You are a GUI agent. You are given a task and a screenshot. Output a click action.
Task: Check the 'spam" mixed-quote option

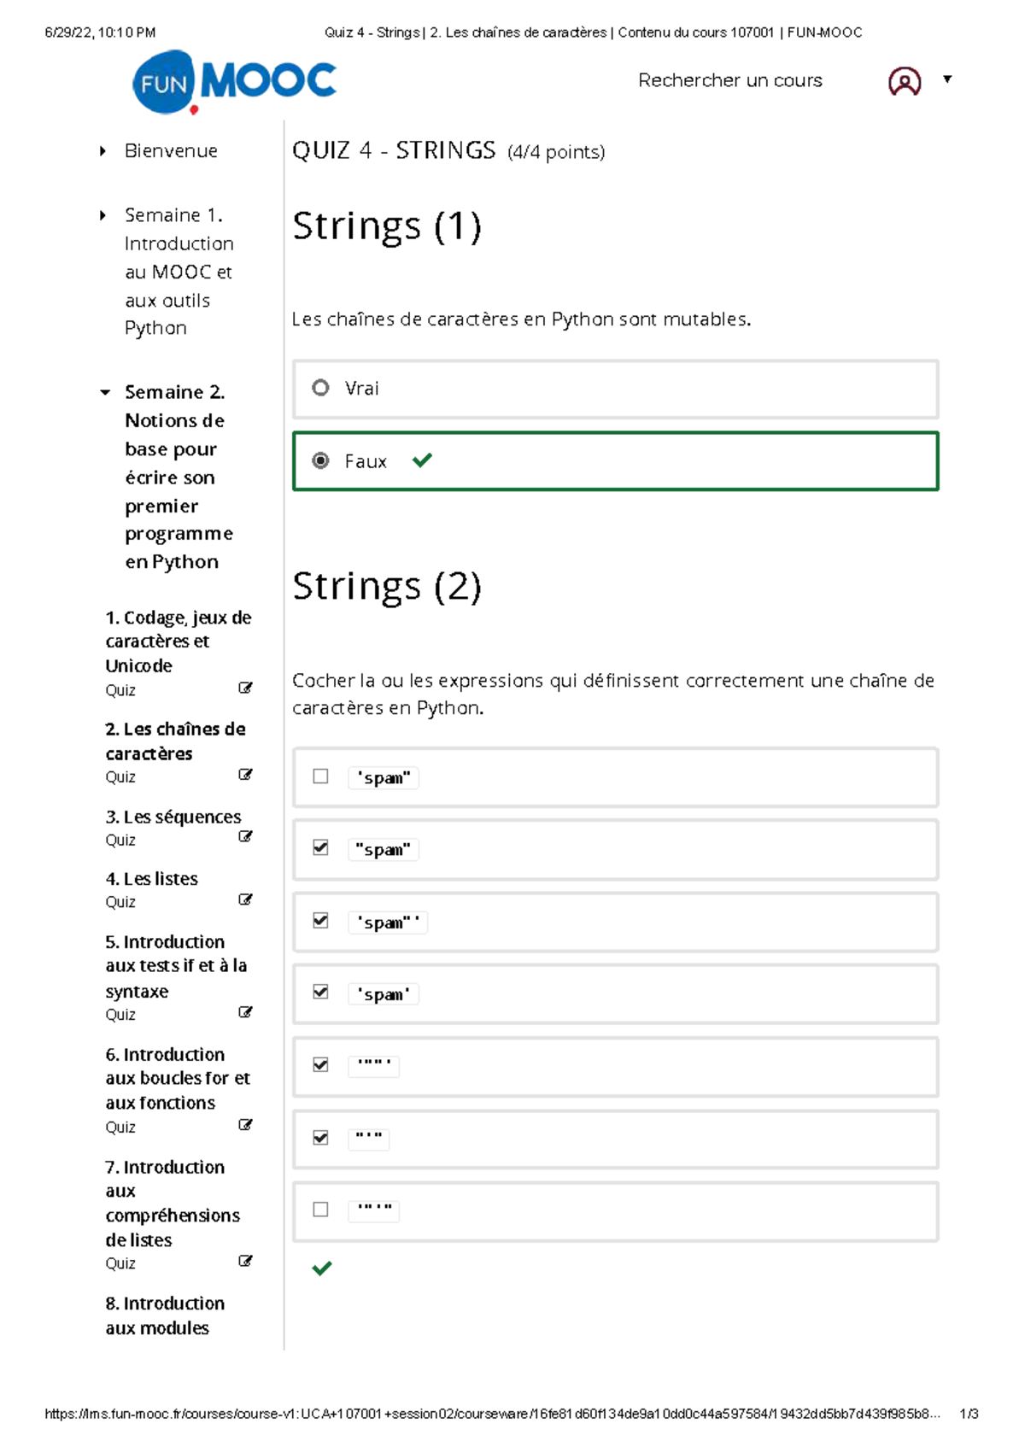(320, 776)
